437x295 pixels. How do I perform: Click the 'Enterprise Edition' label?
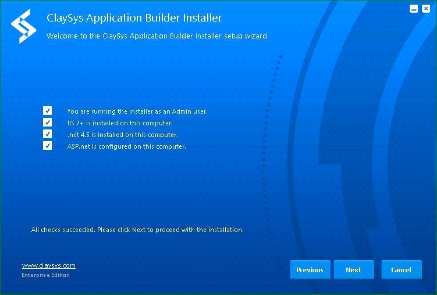click(46, 275)
